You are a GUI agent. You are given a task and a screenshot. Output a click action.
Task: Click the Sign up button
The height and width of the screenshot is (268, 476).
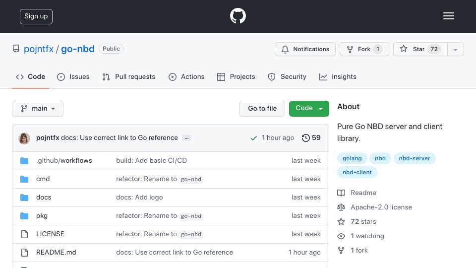click(36, 16)
